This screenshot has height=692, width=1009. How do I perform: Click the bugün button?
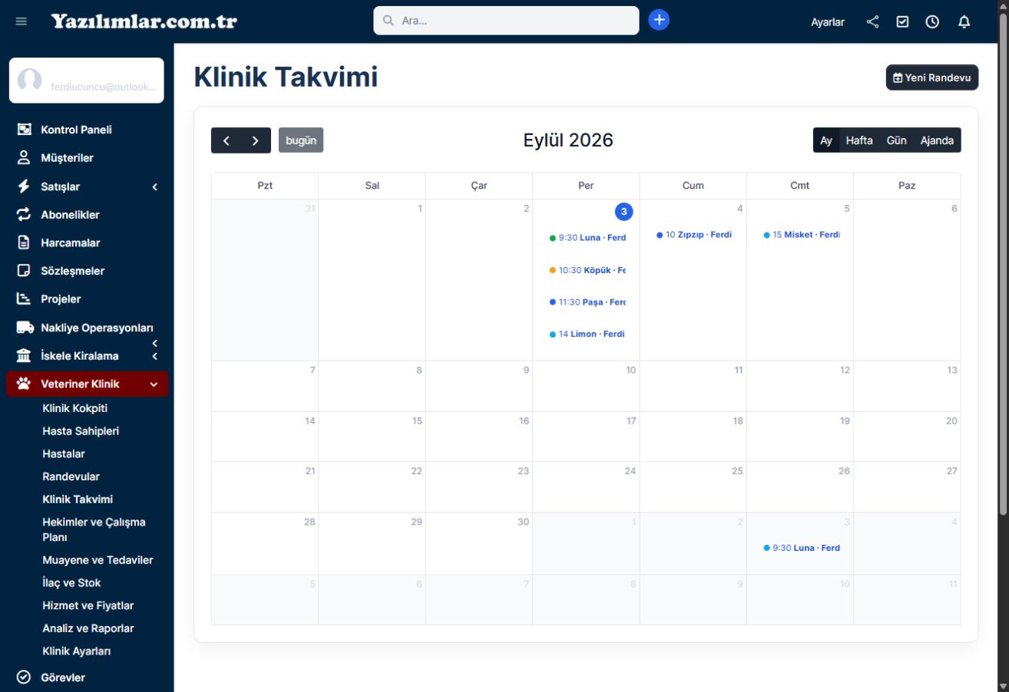click(x=301, y=140)
